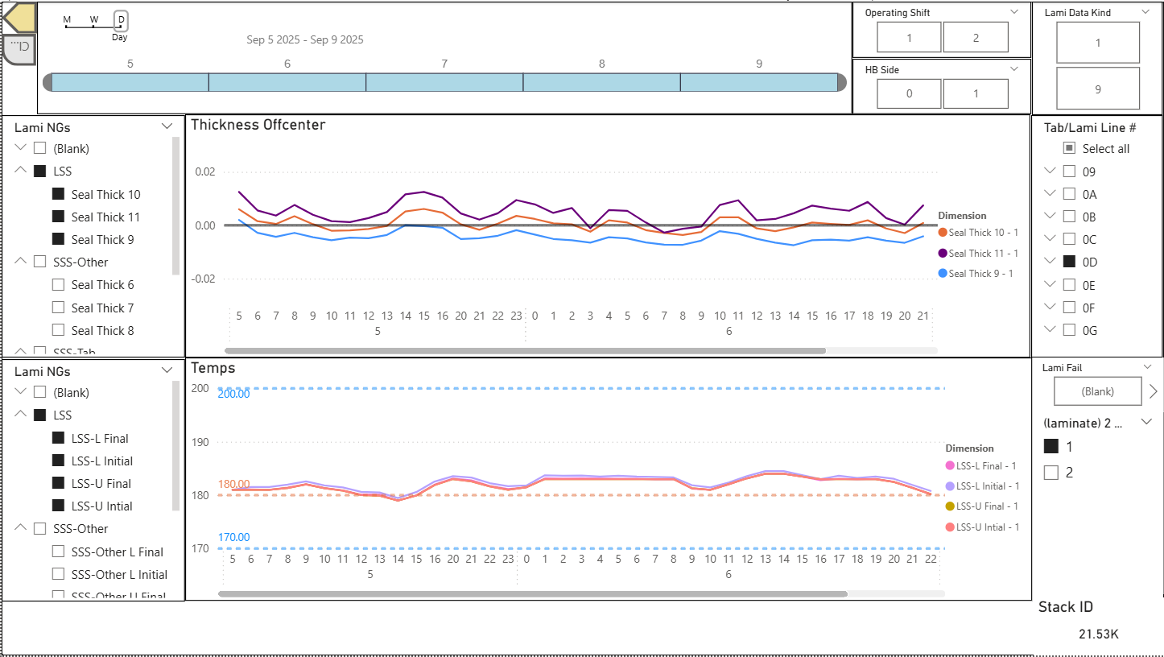The height and width of the screenshot is (657, 1164).
Task: Switch timeline granularity to W (week)
Action: pos(94,19)
